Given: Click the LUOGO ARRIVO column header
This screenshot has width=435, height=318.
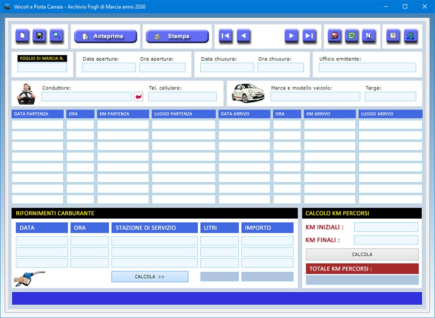Looking at the screenshot, I should pos(391,114).
